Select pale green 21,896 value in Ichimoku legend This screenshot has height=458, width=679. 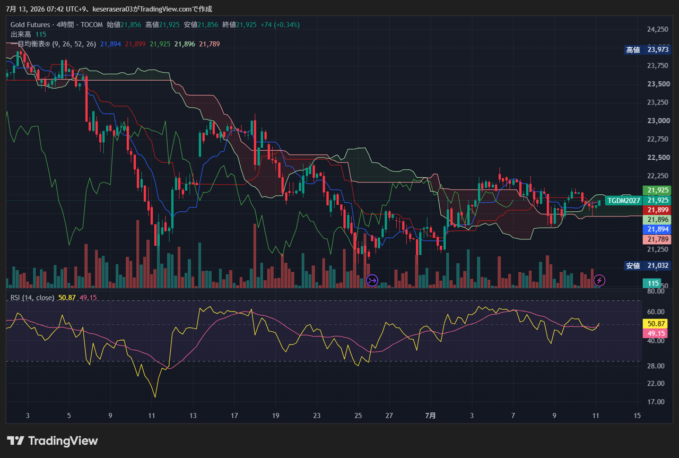(x=185, y=44)
